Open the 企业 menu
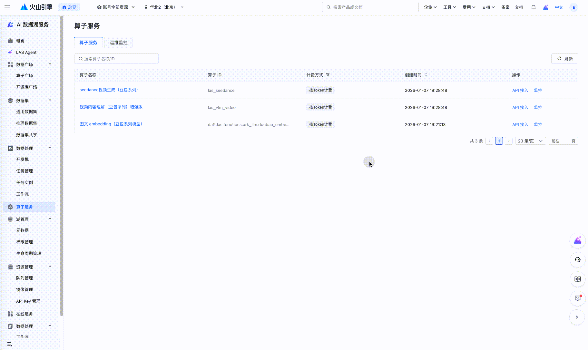 pos(430,7)
